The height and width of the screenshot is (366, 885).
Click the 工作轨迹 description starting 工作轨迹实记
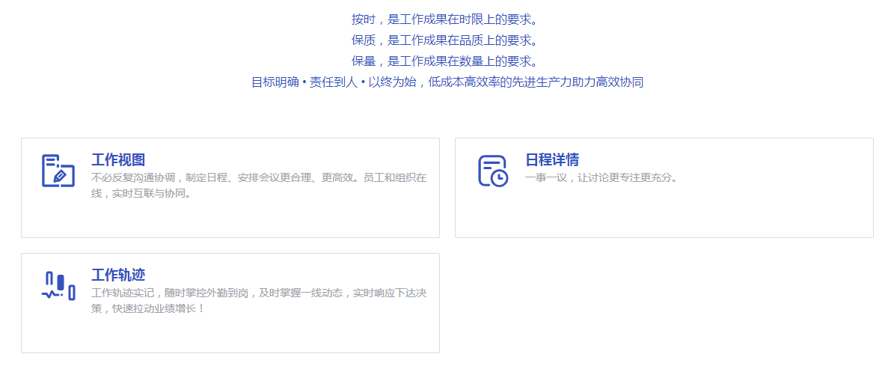coord(258,293)
